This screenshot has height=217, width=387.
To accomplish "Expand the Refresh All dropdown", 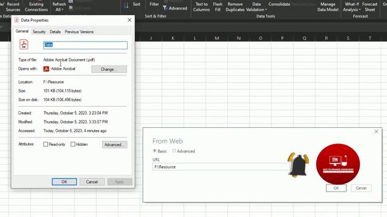I will (x=59, y=7).
